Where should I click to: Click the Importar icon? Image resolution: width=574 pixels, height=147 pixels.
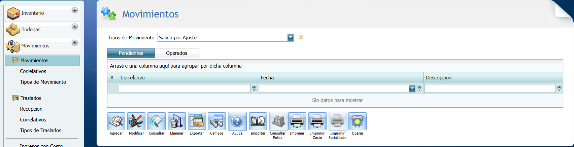258,121
